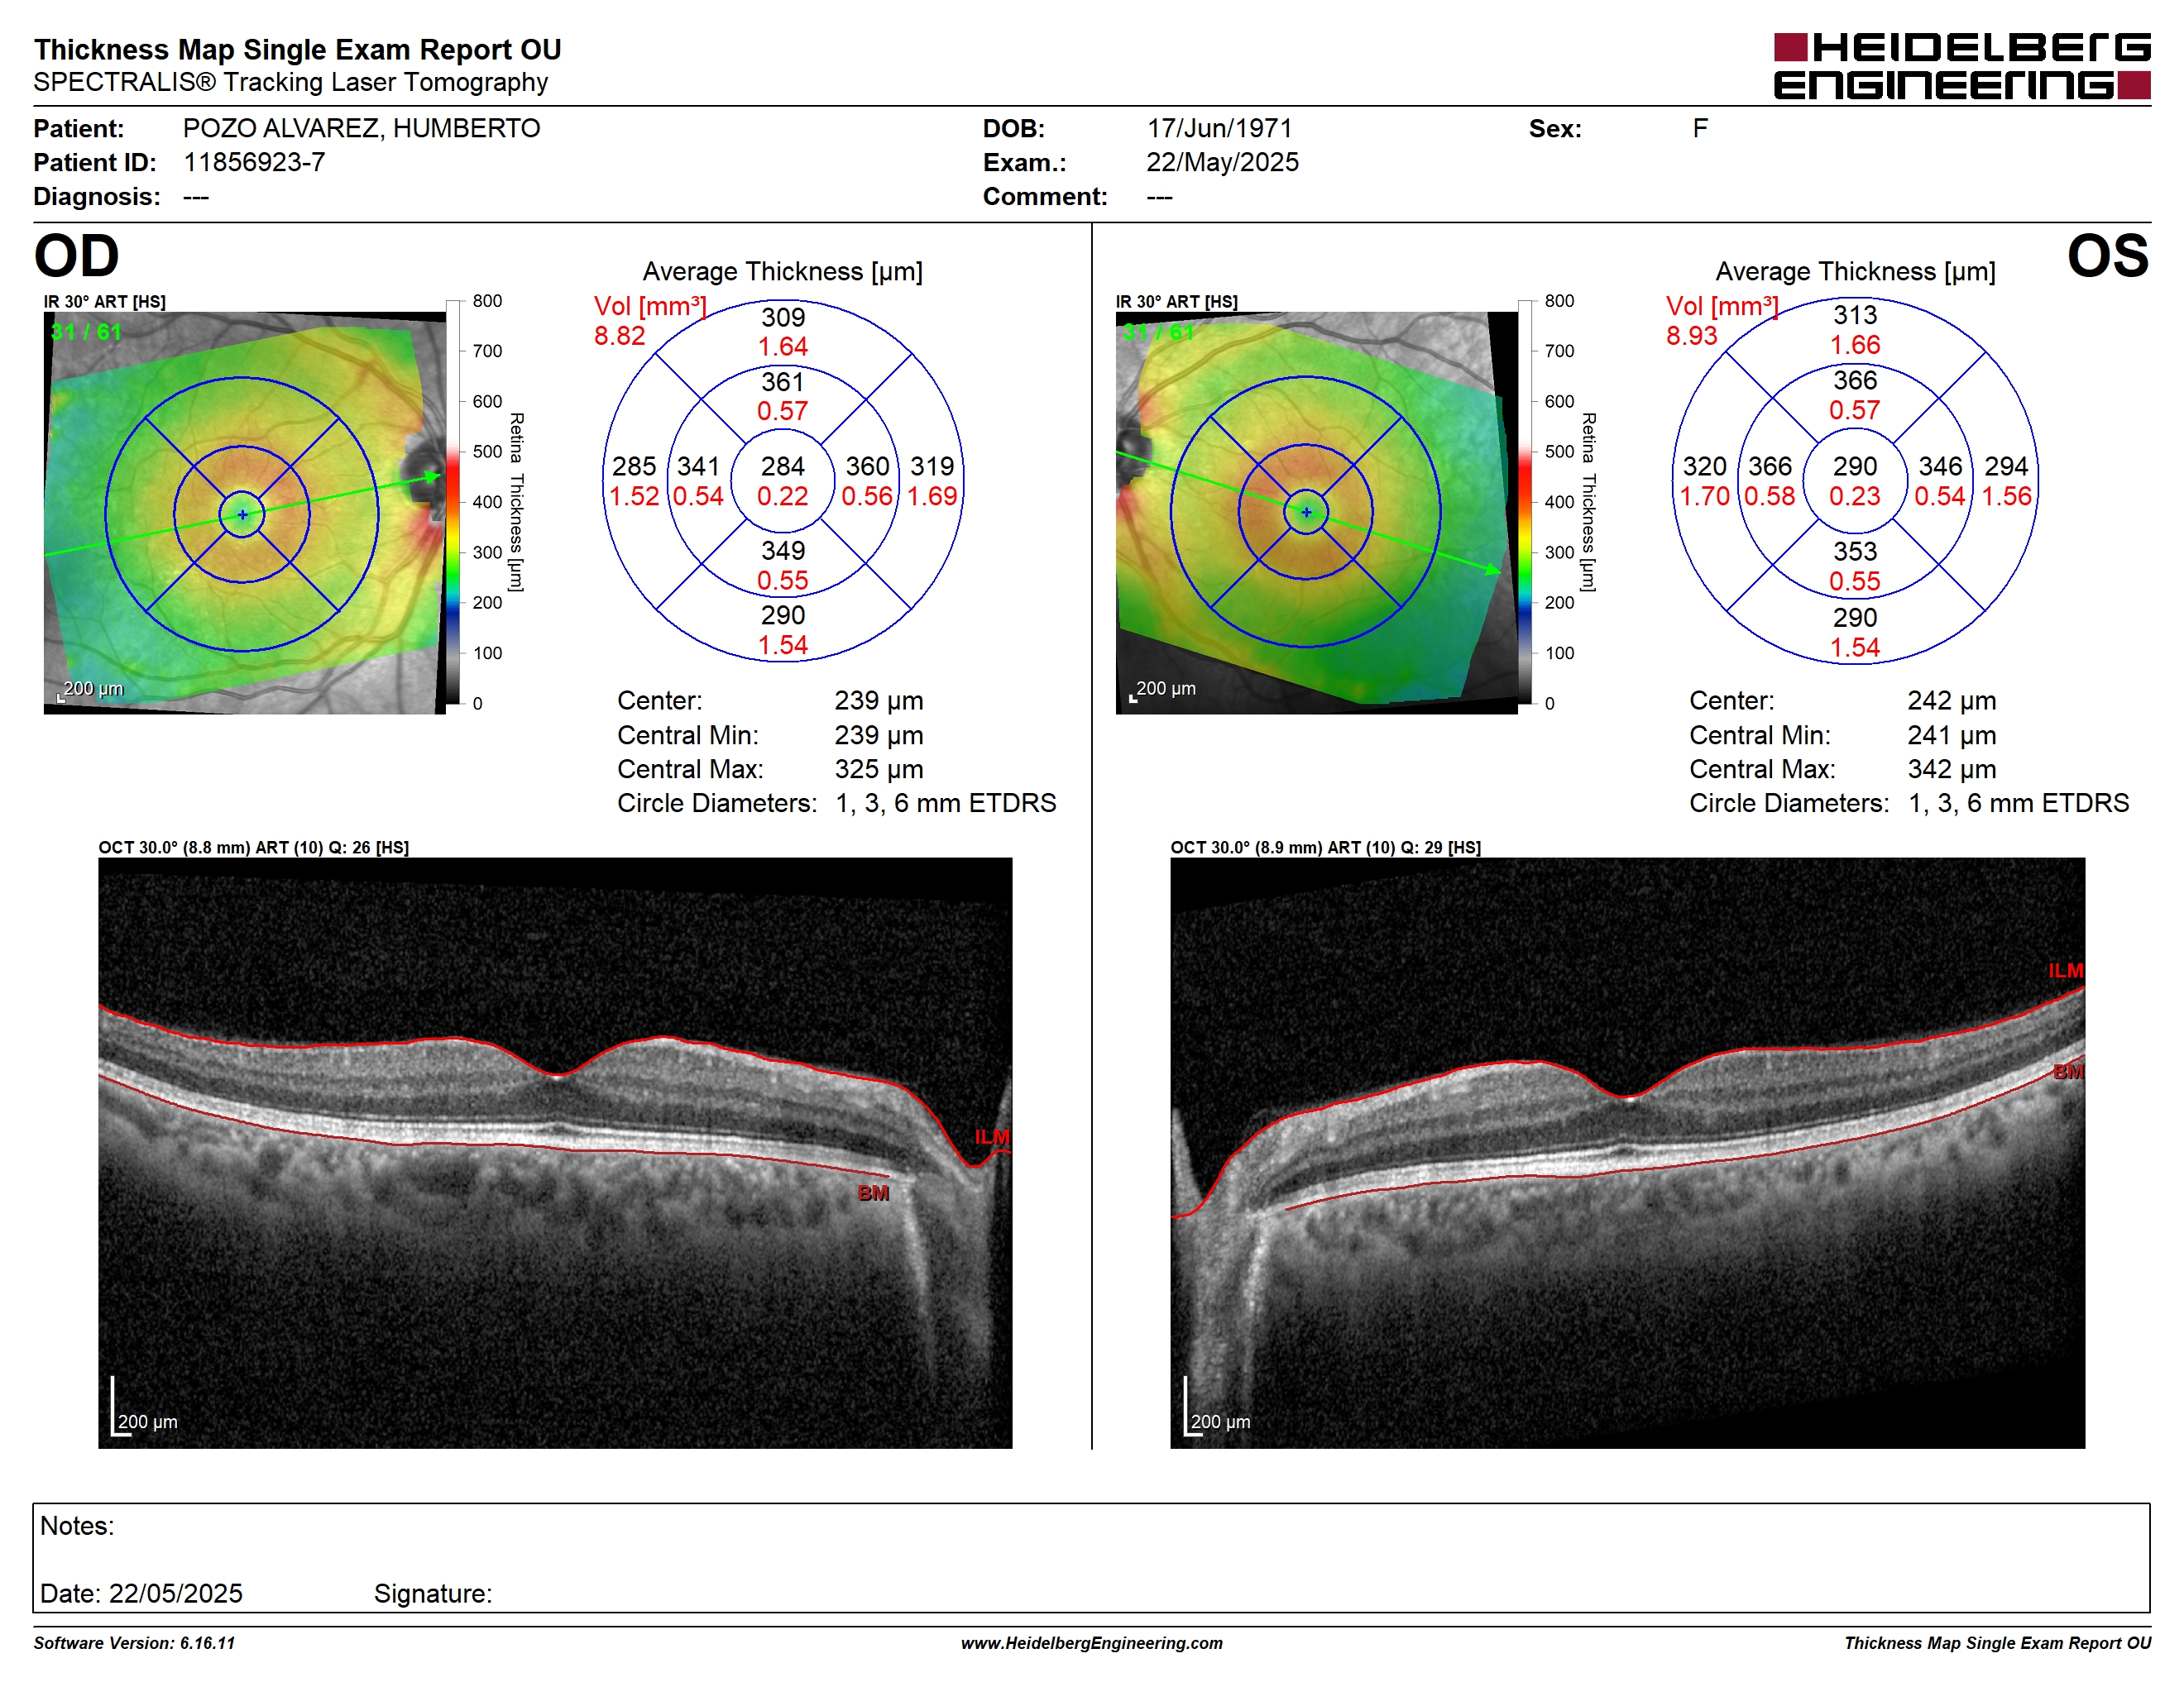Open the OS infrared fundus thickness map
This screenshot has width=2184, height=1687.
[x=1317, y=513]
